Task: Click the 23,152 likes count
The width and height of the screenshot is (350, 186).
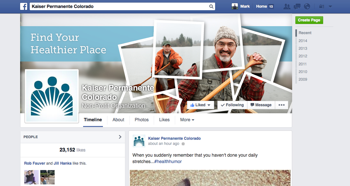Action: pos(72,150)
